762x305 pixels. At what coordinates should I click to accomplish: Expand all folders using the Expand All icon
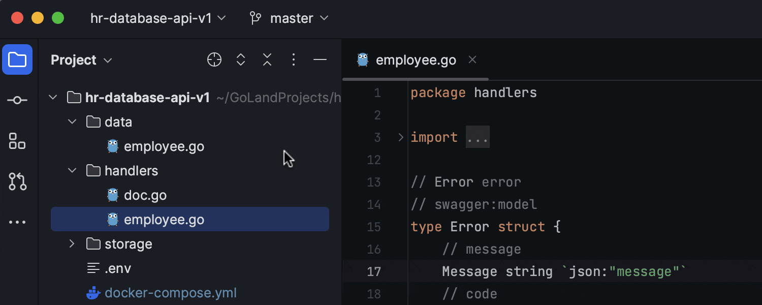tap(240, 59)
